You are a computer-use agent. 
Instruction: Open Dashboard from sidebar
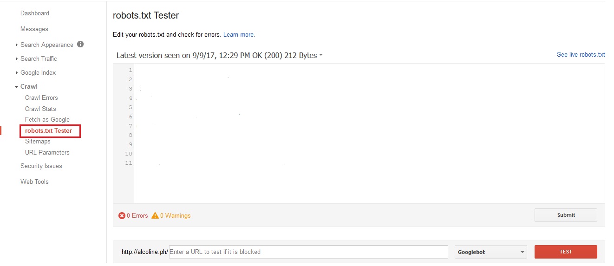[x=35, y=13]
